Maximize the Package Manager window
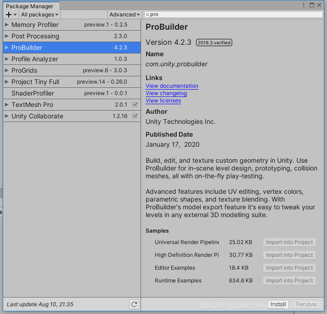 point(312,5)
